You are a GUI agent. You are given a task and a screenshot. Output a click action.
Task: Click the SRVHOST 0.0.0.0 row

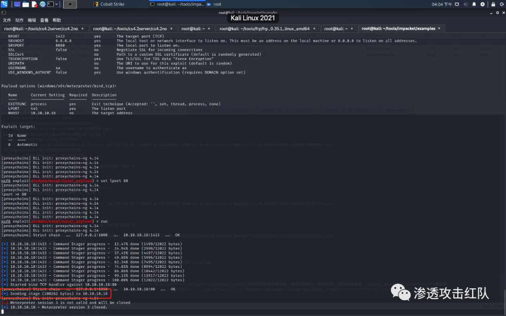[x=212, y=41]
